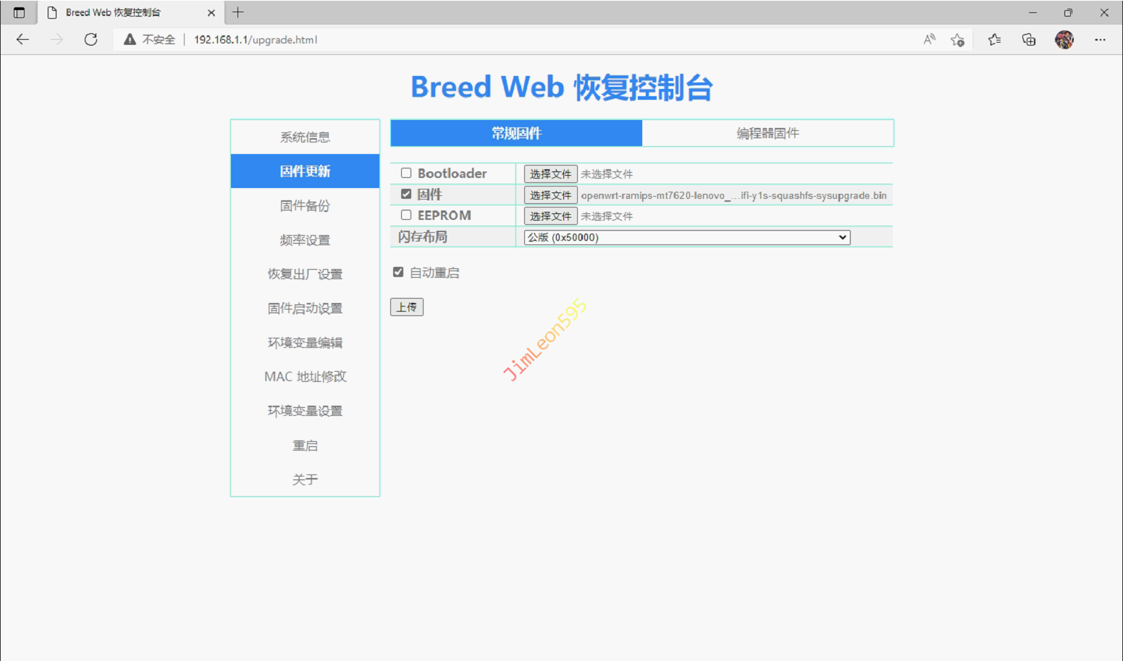
Task: Enable the Bootloader checkbox
Action: click(x=406, y=173)
